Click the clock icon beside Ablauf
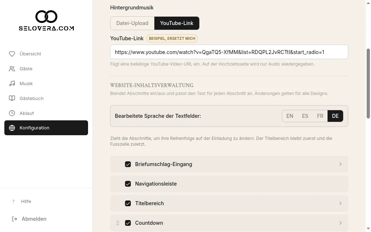This screenshot has height=232, width=371. (12, 113)
